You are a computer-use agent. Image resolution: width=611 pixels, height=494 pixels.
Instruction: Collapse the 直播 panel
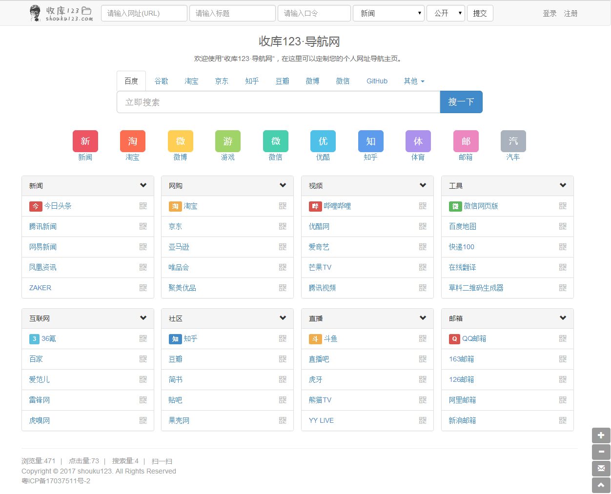(423, 318)
